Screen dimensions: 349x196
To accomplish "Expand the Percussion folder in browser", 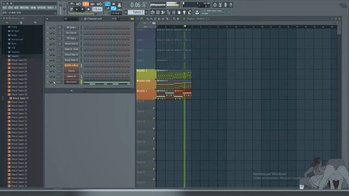I will (17, 39).
